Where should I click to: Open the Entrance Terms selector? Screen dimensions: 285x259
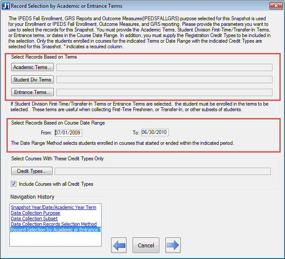[x=32, y=92]
